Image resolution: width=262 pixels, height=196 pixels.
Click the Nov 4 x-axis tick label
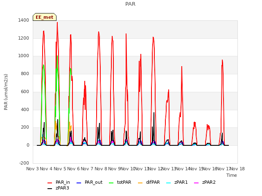point(46,169)
